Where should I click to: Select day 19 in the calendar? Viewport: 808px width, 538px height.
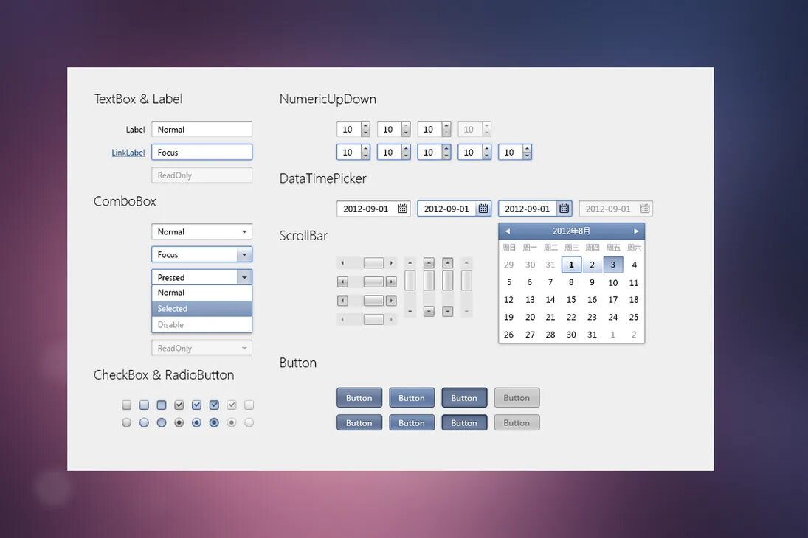tap(508, 317)
